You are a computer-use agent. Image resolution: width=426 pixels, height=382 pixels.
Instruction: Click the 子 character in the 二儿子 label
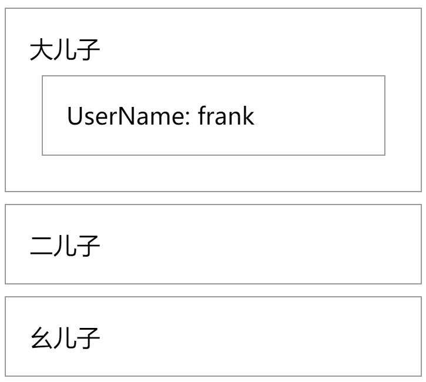pyautogui.click(x=88, y=246)
